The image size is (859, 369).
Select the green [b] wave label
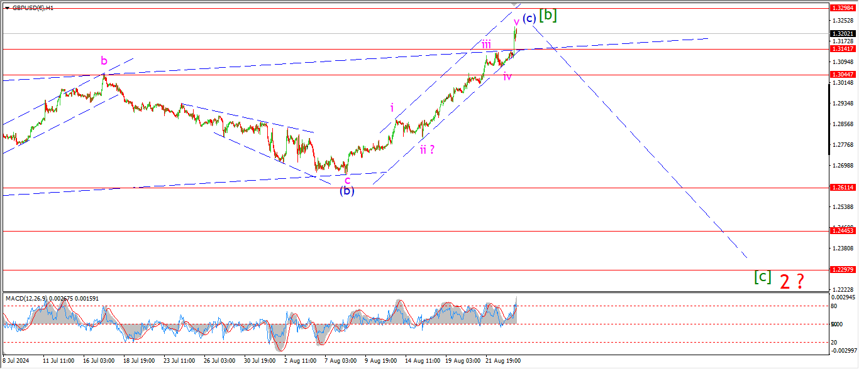point(548,15)
